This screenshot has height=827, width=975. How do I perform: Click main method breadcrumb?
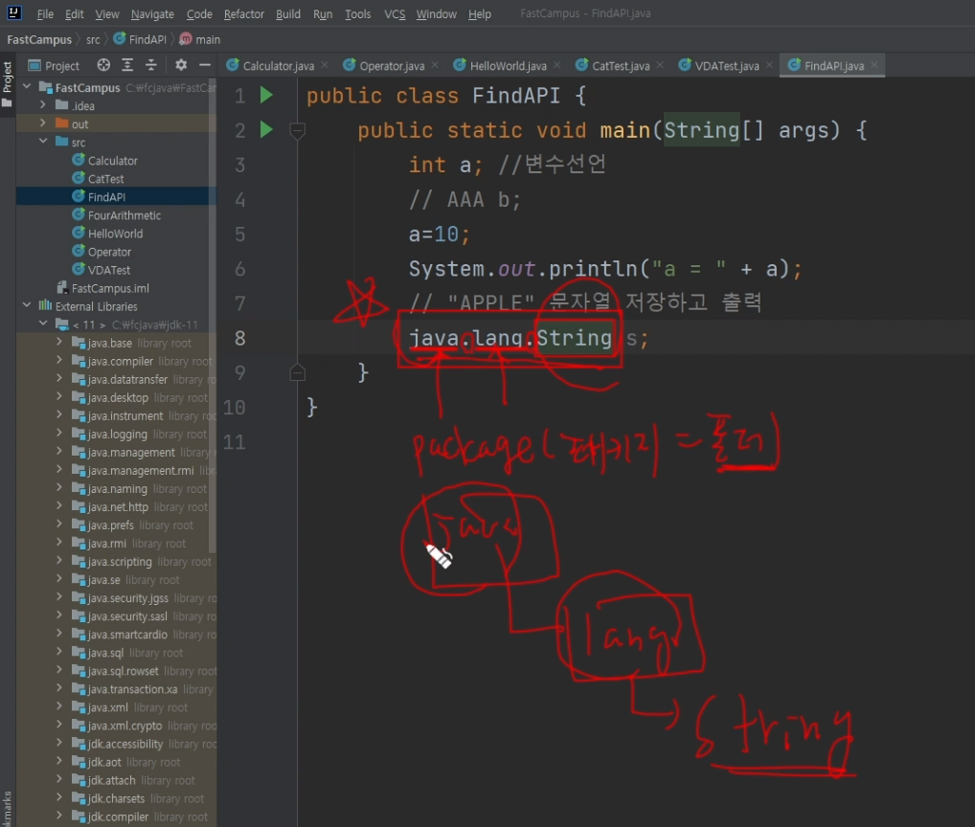click(x=199, y=39)
